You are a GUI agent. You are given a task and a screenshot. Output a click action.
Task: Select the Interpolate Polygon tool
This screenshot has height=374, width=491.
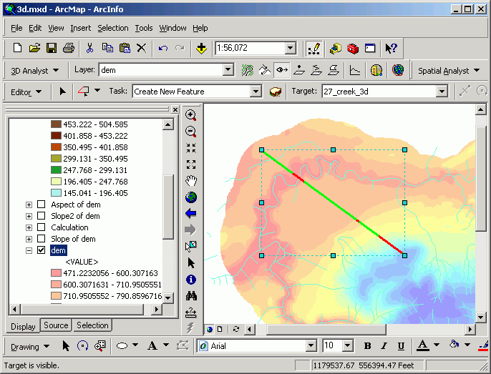(x=334, y=70)
